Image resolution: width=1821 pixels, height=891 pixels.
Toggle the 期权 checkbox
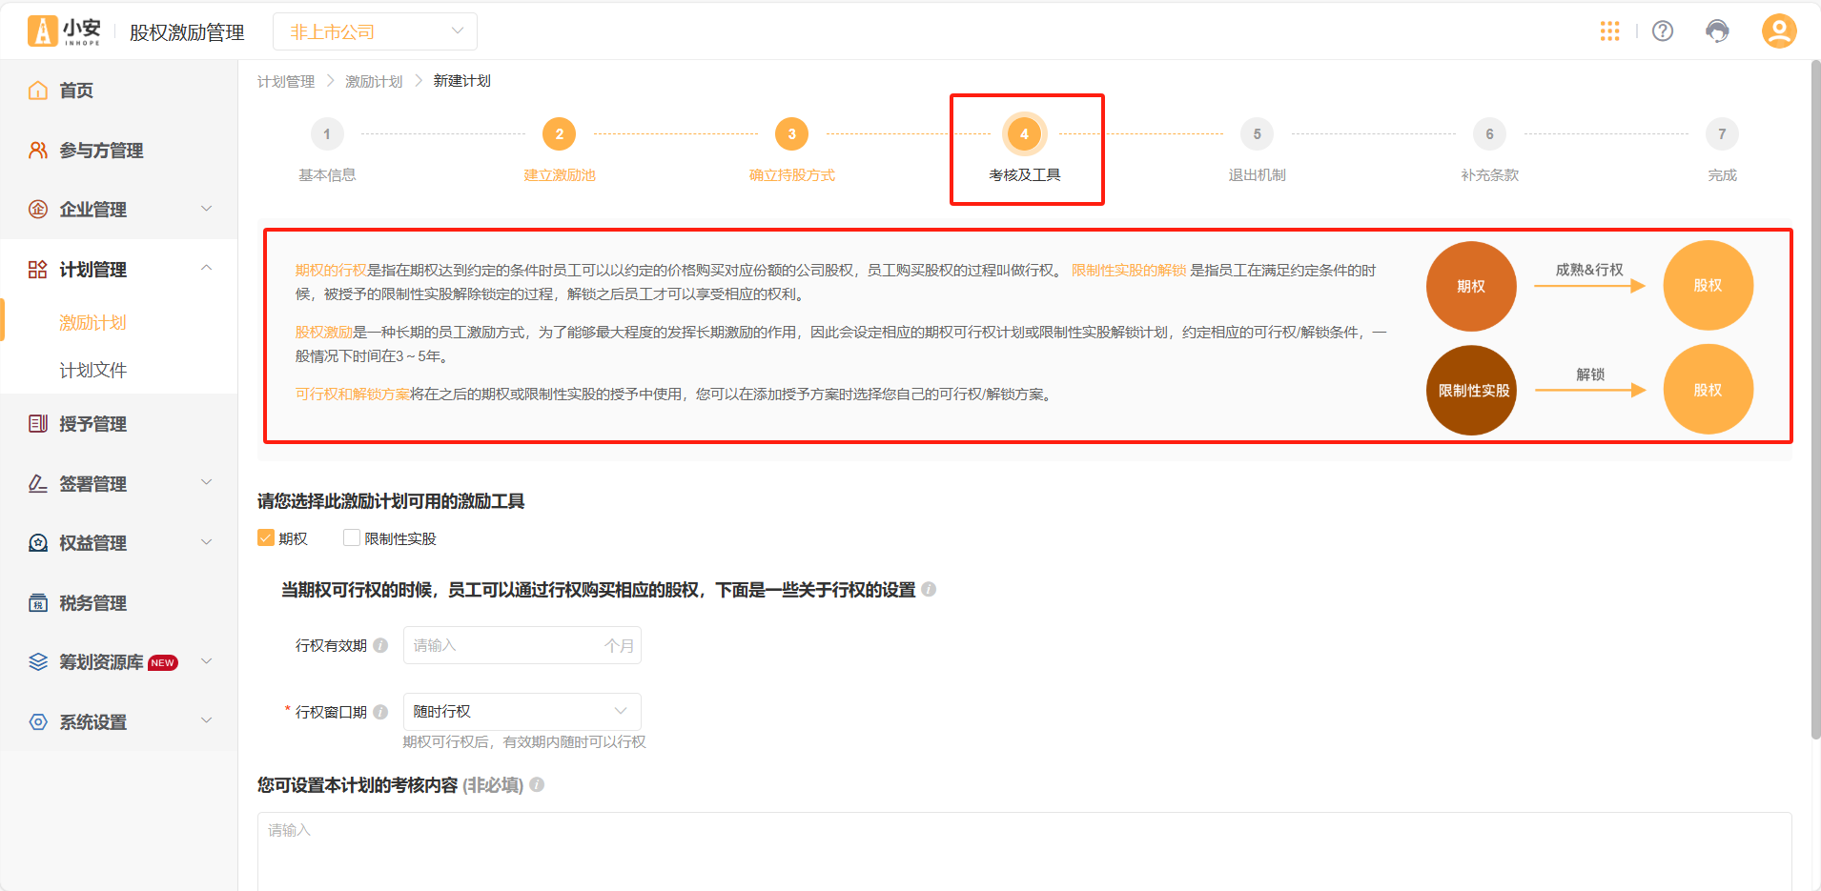[x=266, y=538]
